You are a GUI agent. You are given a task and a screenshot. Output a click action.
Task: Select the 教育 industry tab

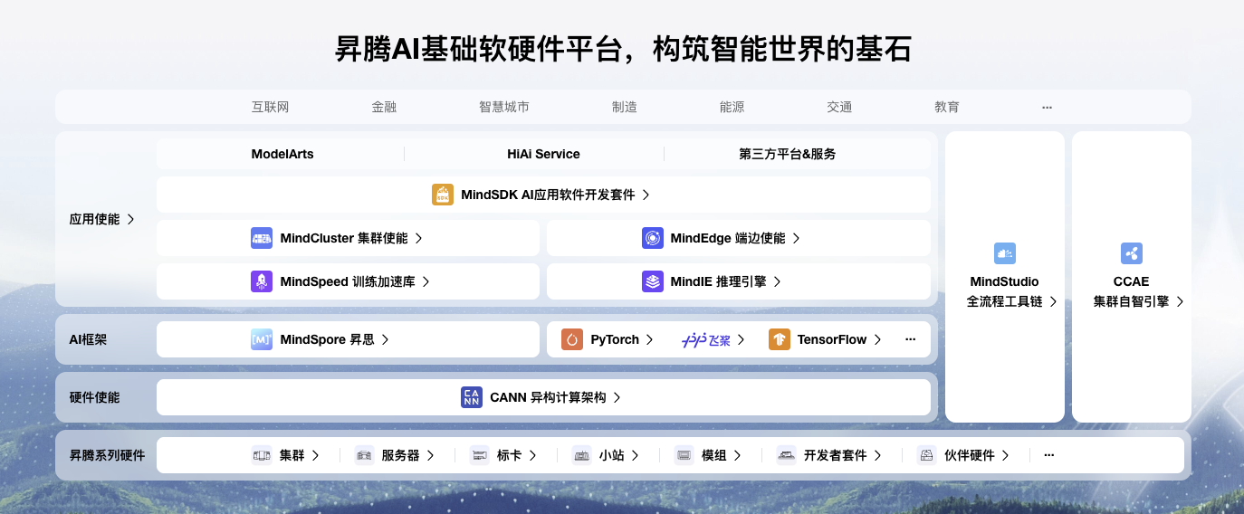coord(947,107)
